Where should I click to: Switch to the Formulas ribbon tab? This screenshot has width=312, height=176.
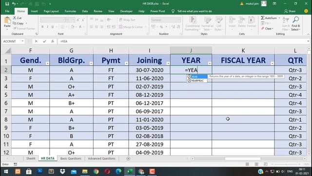[x=70, y=11]
